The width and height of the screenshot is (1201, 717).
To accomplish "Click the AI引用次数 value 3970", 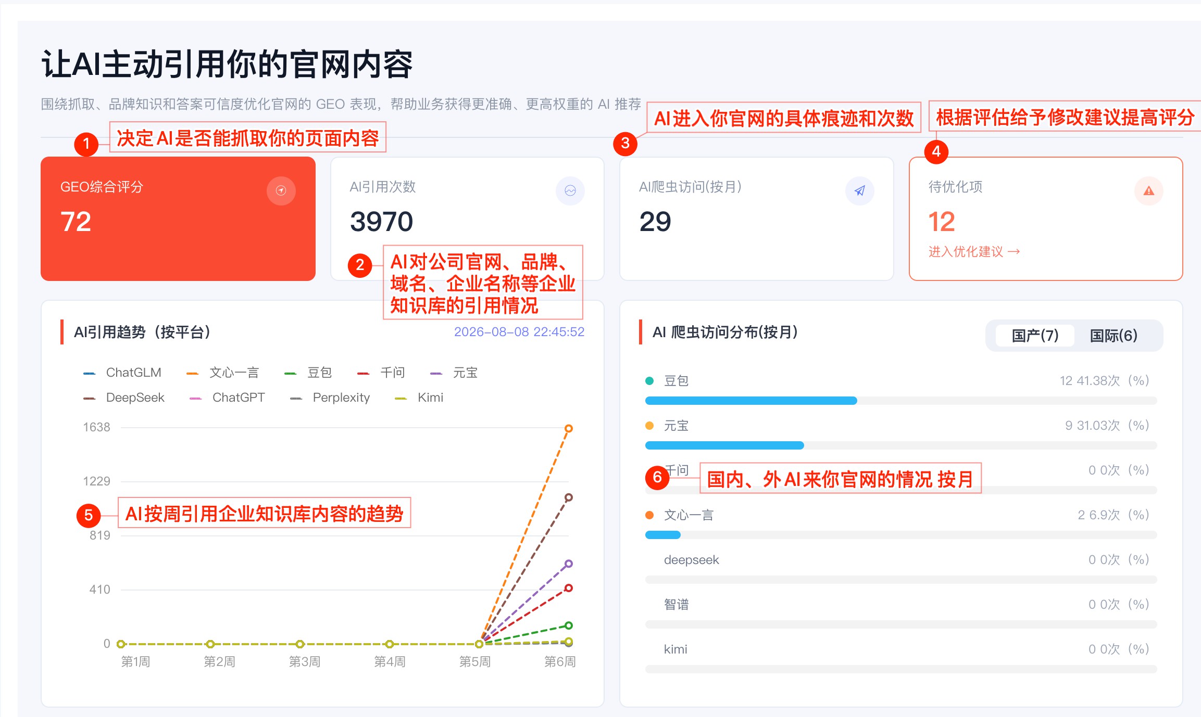I will click(382, 222).
